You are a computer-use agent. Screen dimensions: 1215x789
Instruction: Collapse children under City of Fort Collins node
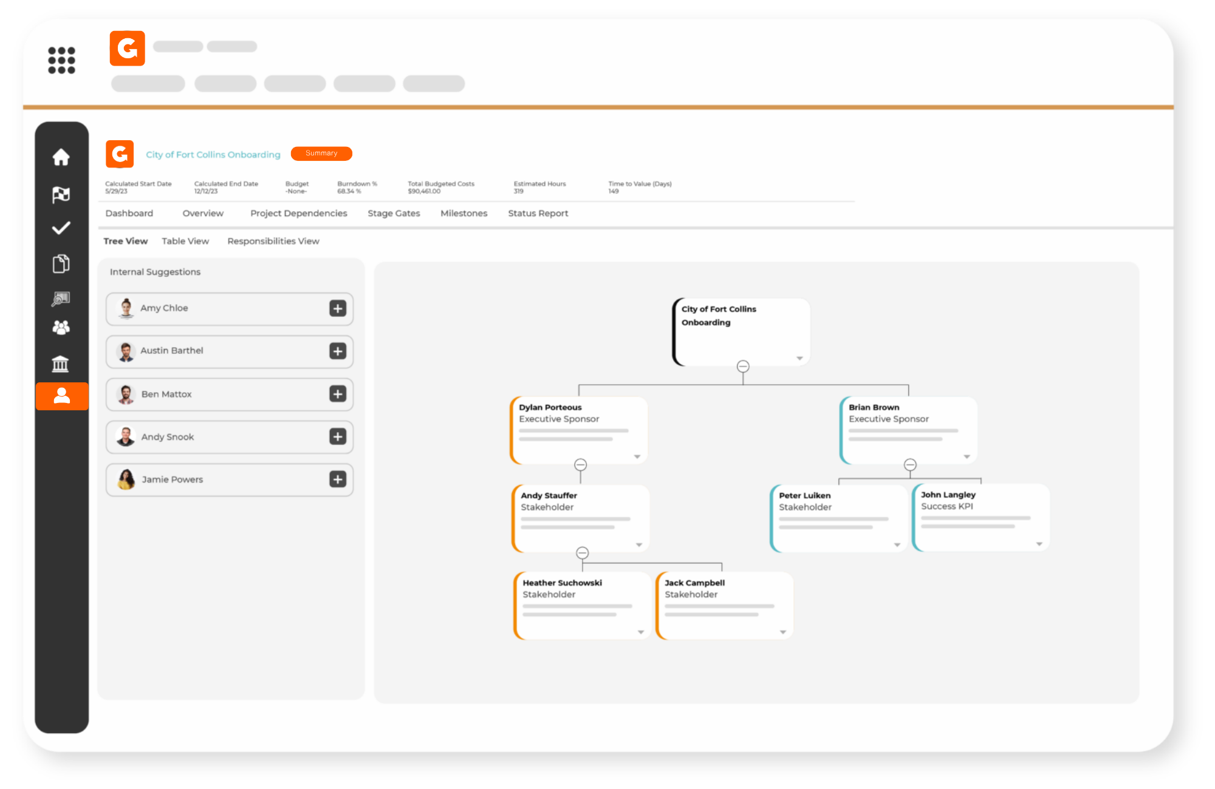[742, 367]
